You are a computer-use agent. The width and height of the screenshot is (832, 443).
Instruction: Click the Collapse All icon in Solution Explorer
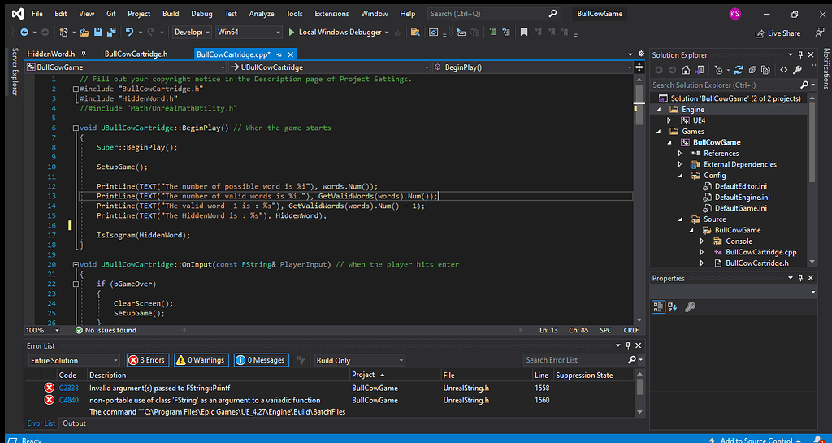coord(753,70)
